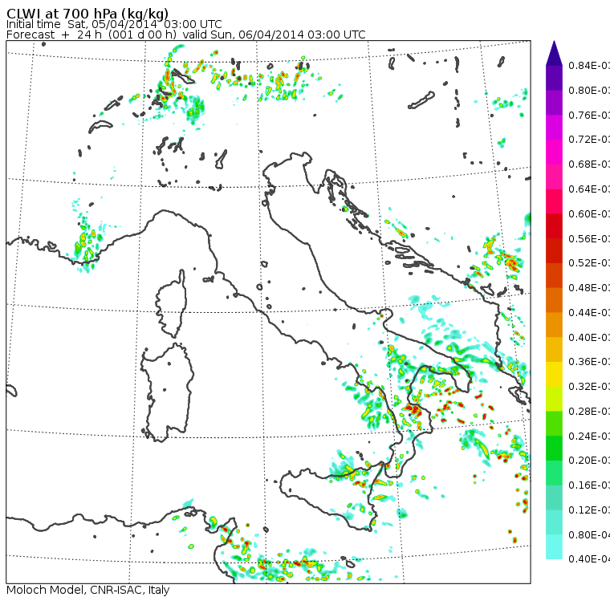This screenshot has width=610, height=601.
Task: Pick the yellow band between 0.32E-03 and 0.36E-03
Action: [554, 374]
